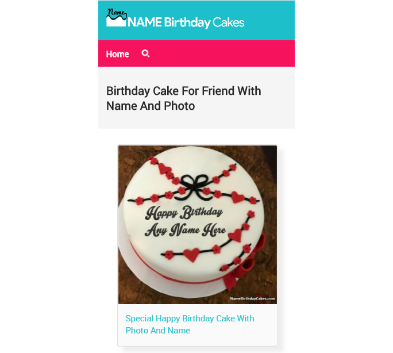The height and width of the screenshot is (353, 393).
Task: Click the page heading Birthday Cake For Friend
Action: [183, 98]
